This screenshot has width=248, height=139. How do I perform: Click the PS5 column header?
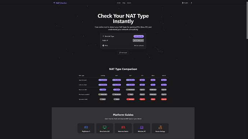[142, 76]
